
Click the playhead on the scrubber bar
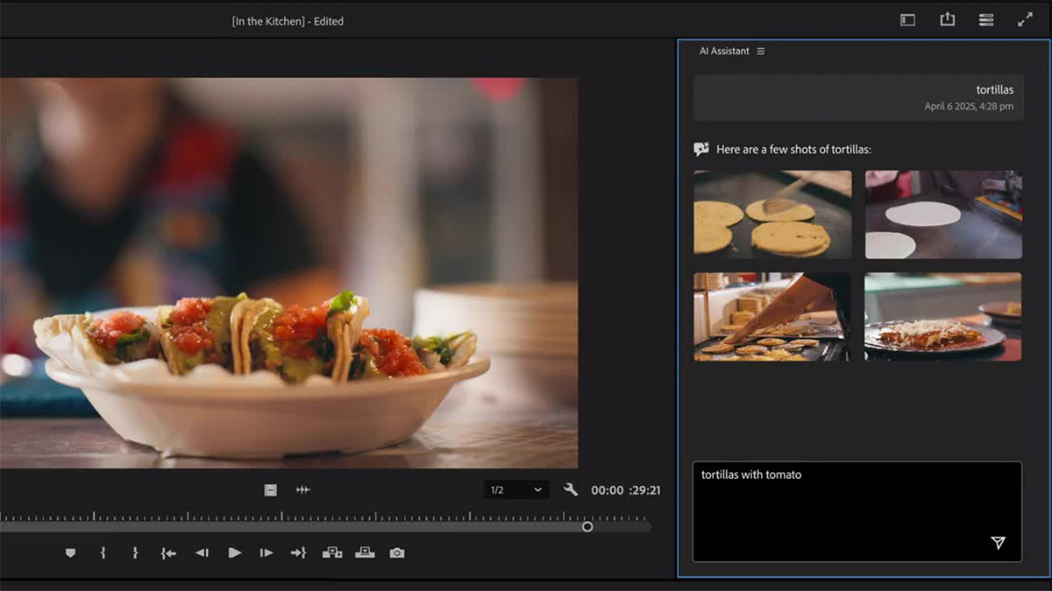[587, 526]
